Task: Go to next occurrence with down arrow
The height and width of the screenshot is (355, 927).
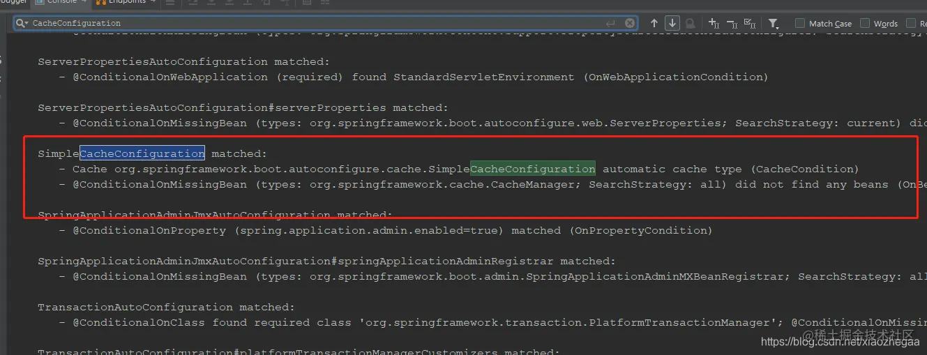Action: tap(672, 23)
